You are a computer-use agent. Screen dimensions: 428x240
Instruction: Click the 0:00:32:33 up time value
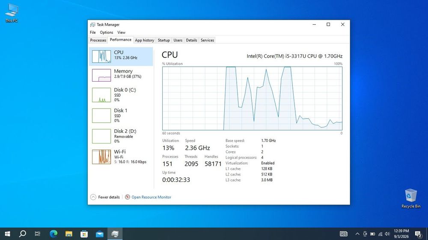pyautogui.click(x=176, y=180)
